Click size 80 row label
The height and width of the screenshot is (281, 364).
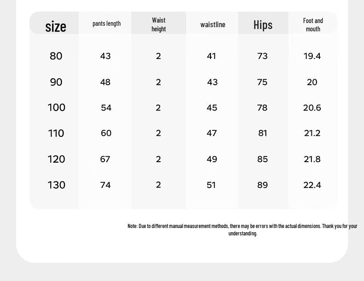tap(56, 56)
